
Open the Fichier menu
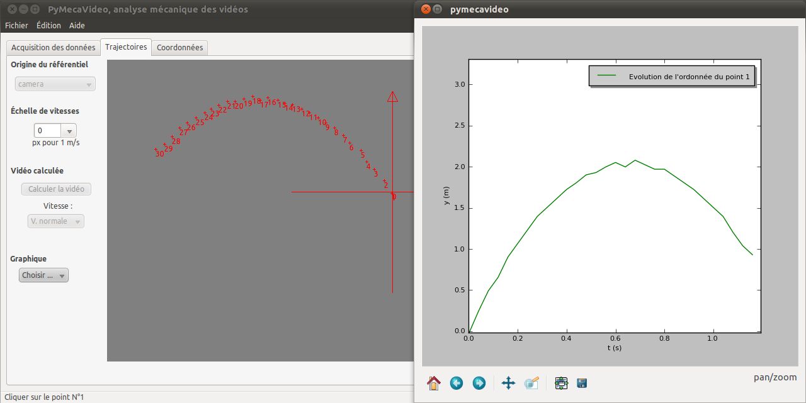pos(16,26)
